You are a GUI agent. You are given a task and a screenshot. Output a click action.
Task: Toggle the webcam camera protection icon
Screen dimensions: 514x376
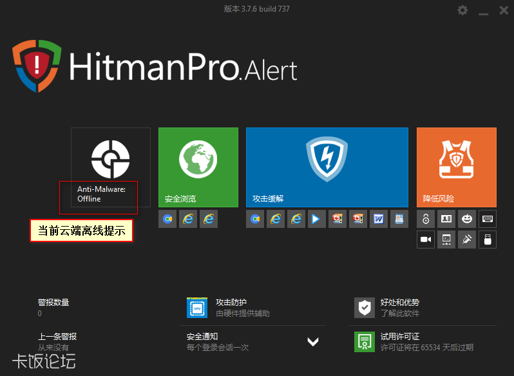coord(426,240)
